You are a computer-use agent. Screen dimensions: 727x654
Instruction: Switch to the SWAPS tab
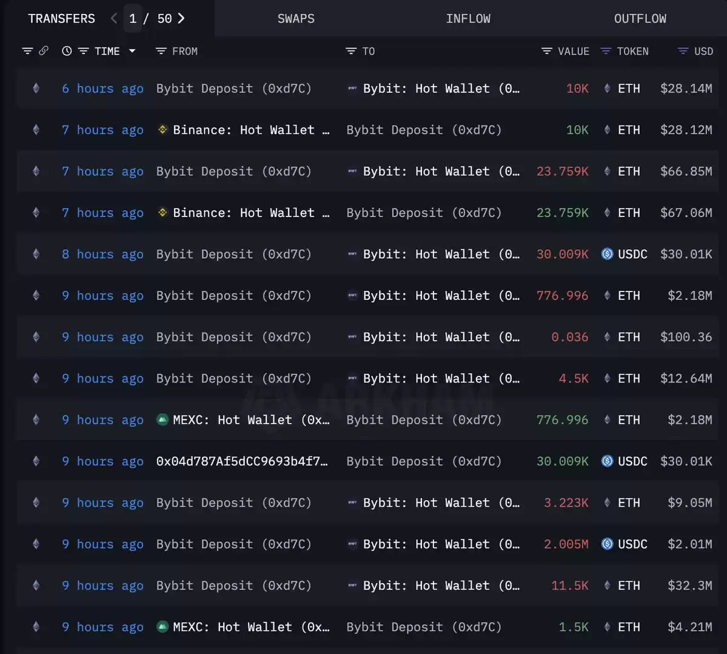(296, 19)
